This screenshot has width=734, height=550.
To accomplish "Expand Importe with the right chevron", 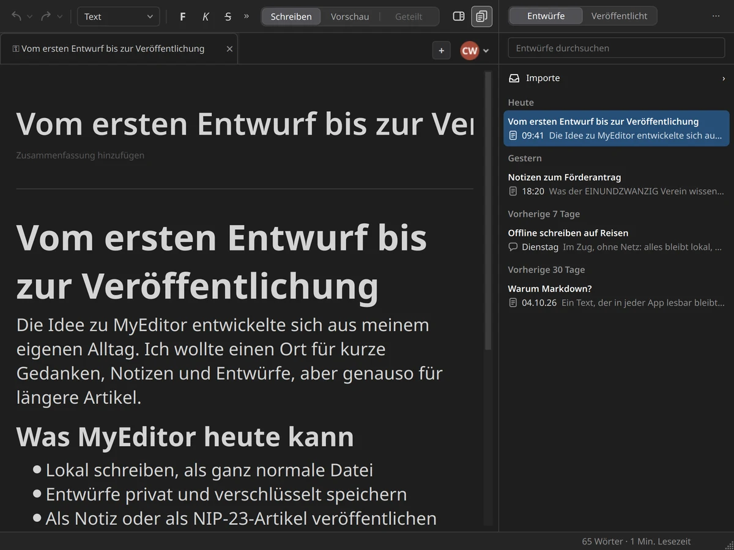I will point(724,78).
